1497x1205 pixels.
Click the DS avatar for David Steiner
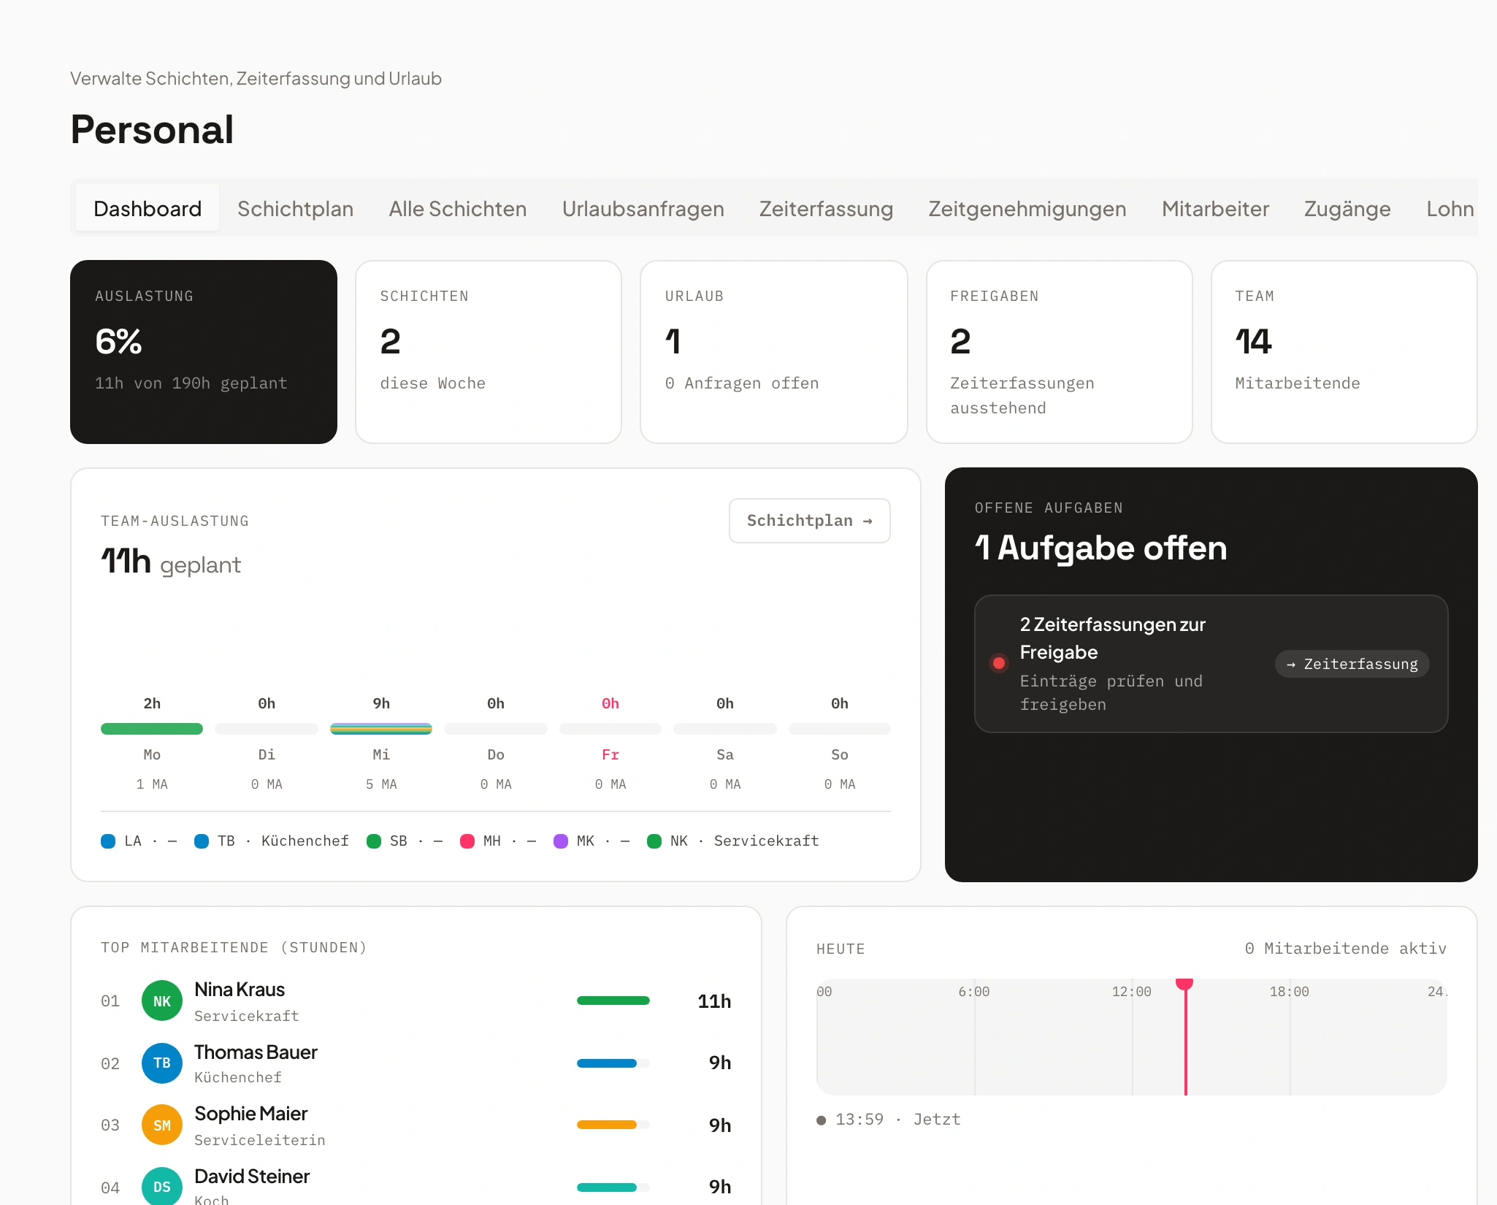162,1187
